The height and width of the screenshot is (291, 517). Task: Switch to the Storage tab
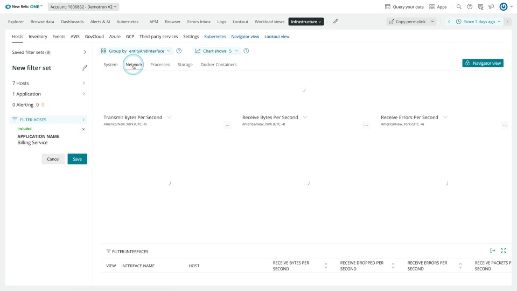(185, 64)
